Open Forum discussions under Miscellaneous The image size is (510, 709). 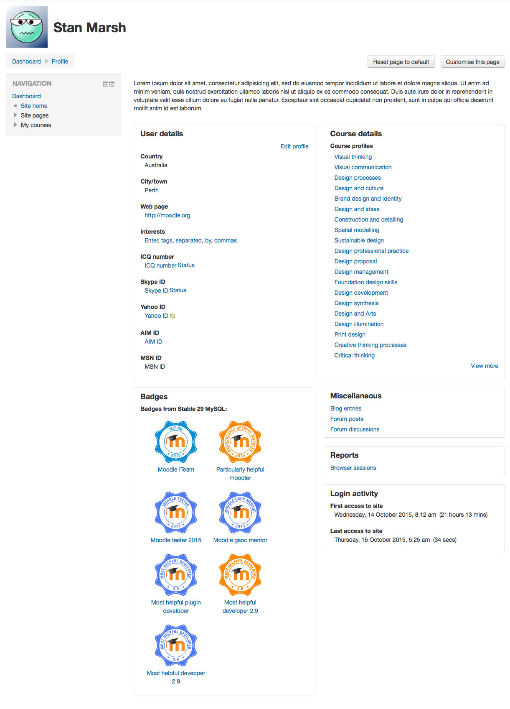355,429
